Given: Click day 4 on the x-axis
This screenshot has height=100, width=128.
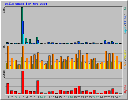Looking at the screenshot, I should [19, 97].
